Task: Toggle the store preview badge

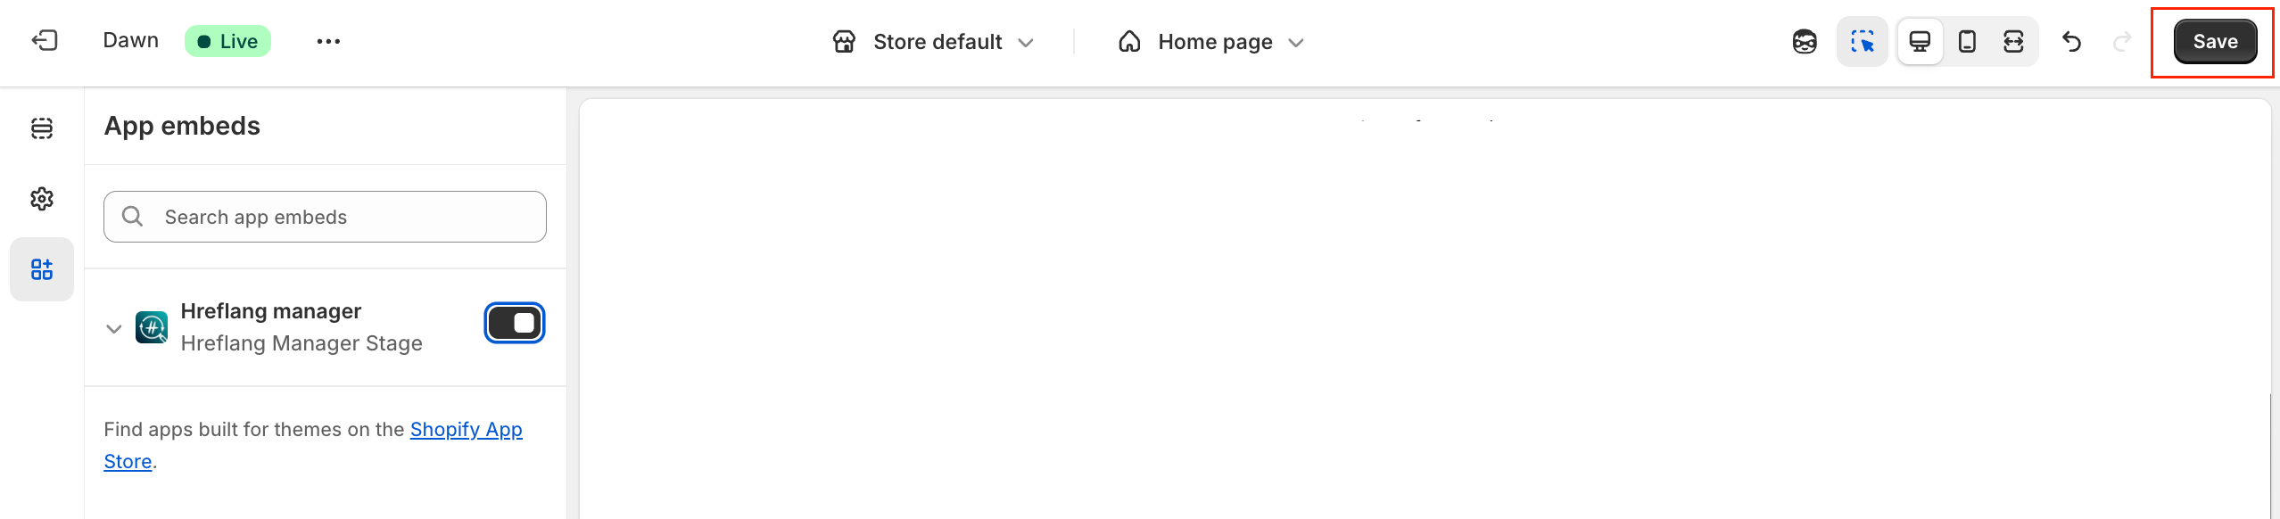Action: (x=1805, y=42)
